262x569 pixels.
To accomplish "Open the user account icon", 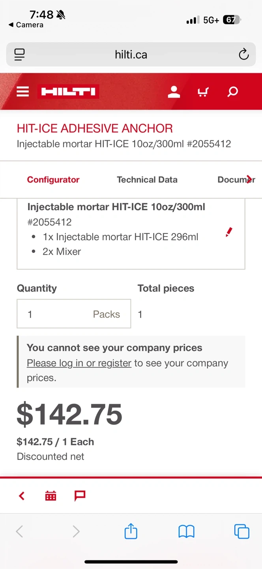I will tap(174, 92).
